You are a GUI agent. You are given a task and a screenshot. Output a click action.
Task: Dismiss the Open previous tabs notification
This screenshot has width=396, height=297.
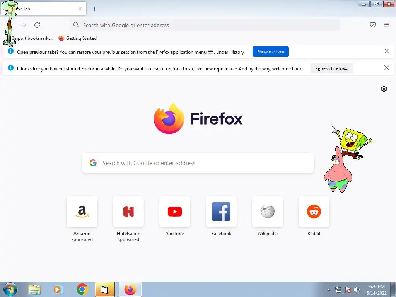pos(387,51)
